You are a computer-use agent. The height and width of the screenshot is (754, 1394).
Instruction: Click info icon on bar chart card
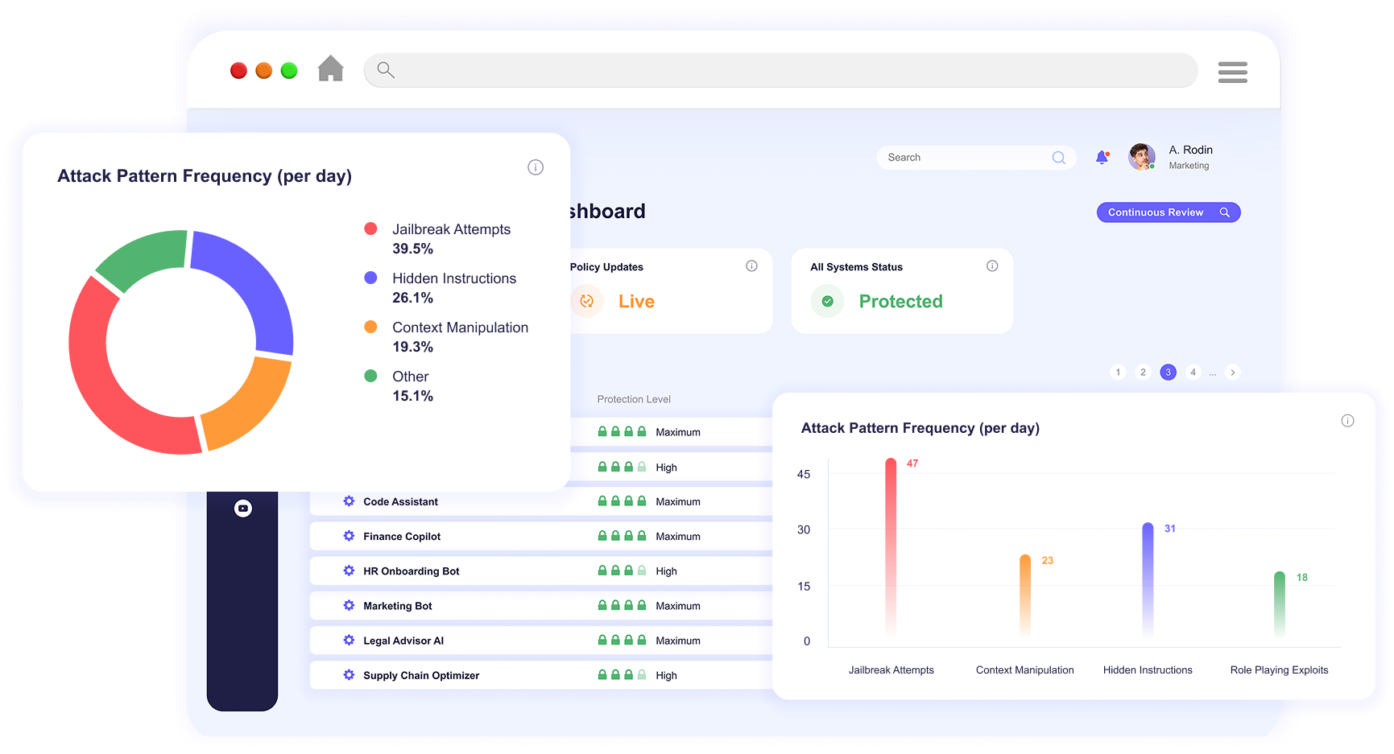click(x=1347, y=421)
